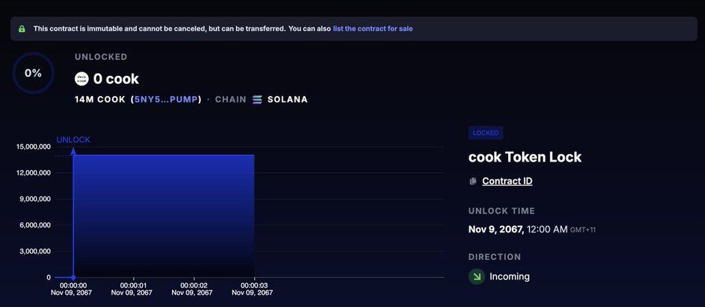Click the green lock icon in banner

[x=22, y=29]
